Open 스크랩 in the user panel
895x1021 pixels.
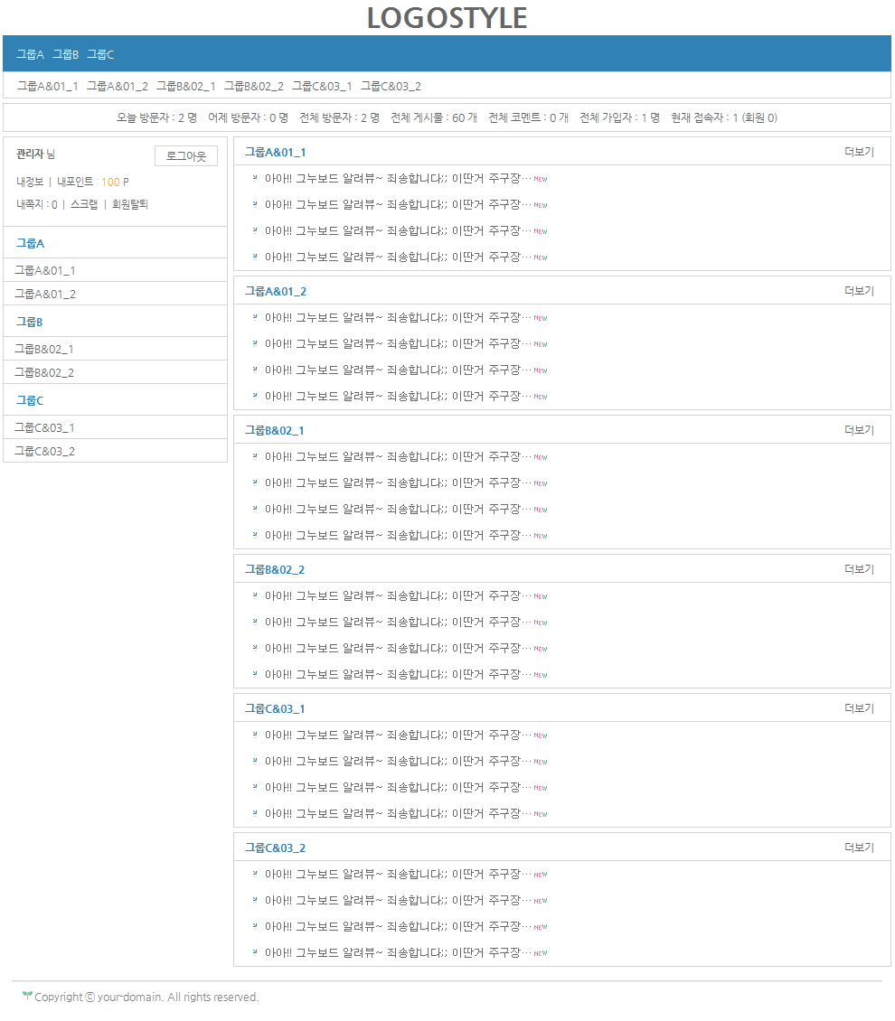pos(84,205)
